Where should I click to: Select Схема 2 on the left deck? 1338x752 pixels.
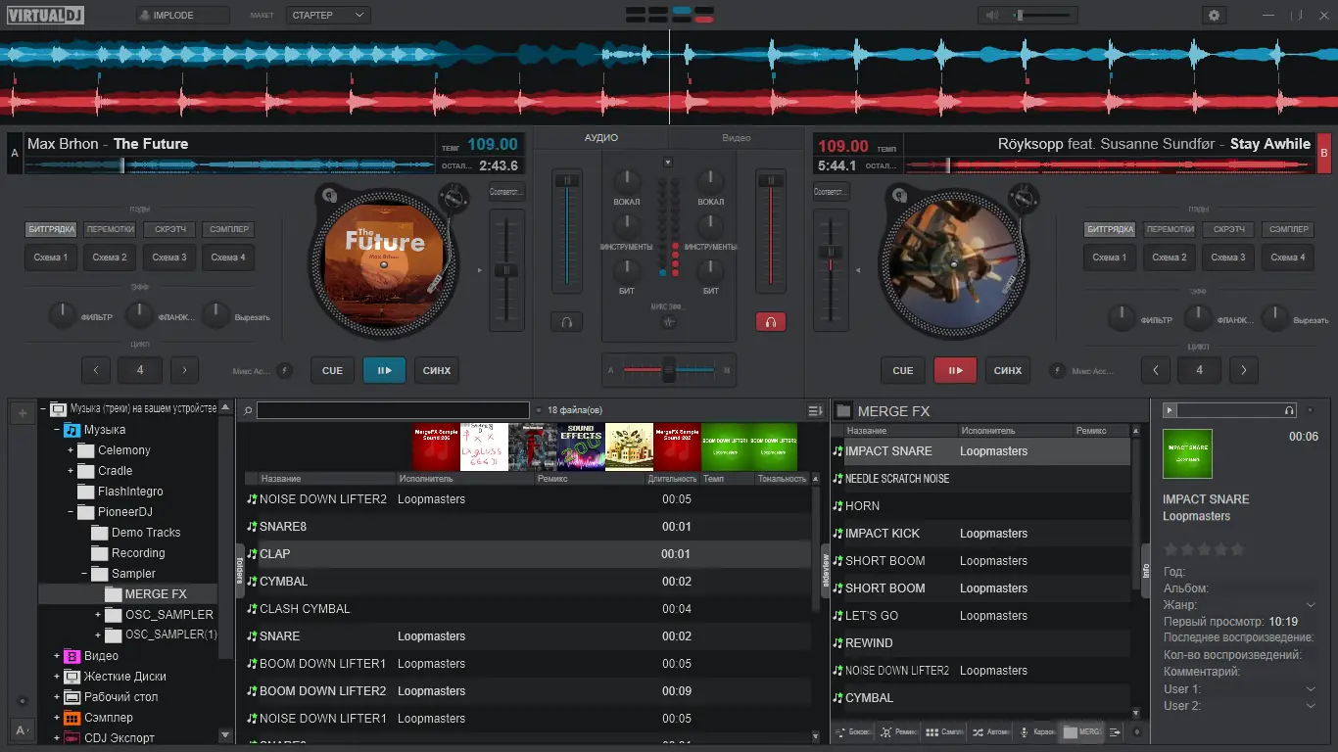tap(109, 257)
